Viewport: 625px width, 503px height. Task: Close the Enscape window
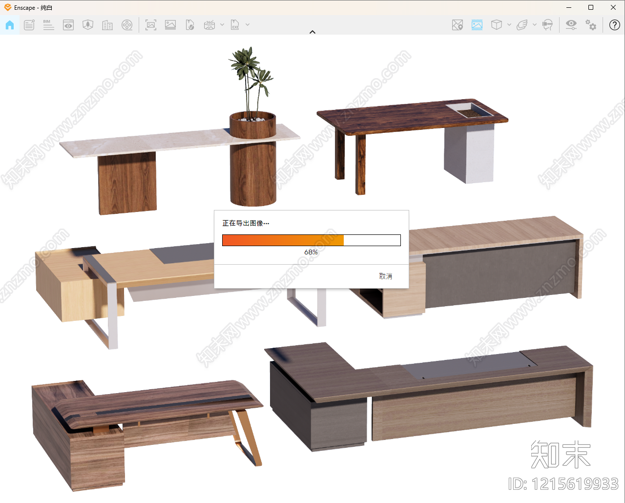click(x=613, y=7)
